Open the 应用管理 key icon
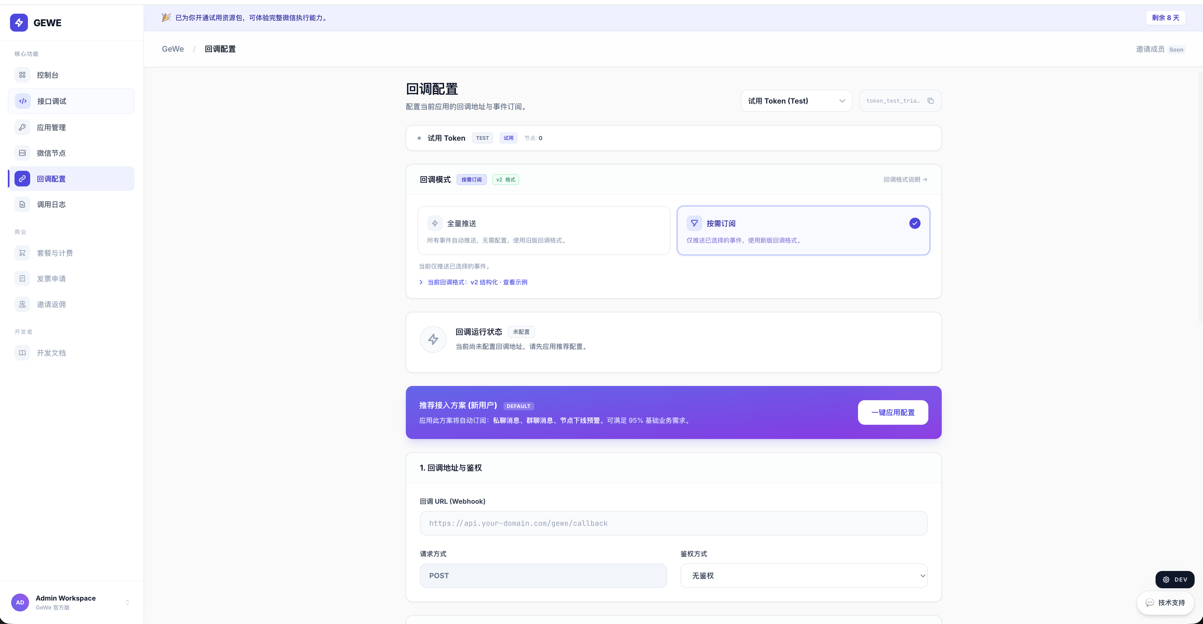 coord(22,127)
